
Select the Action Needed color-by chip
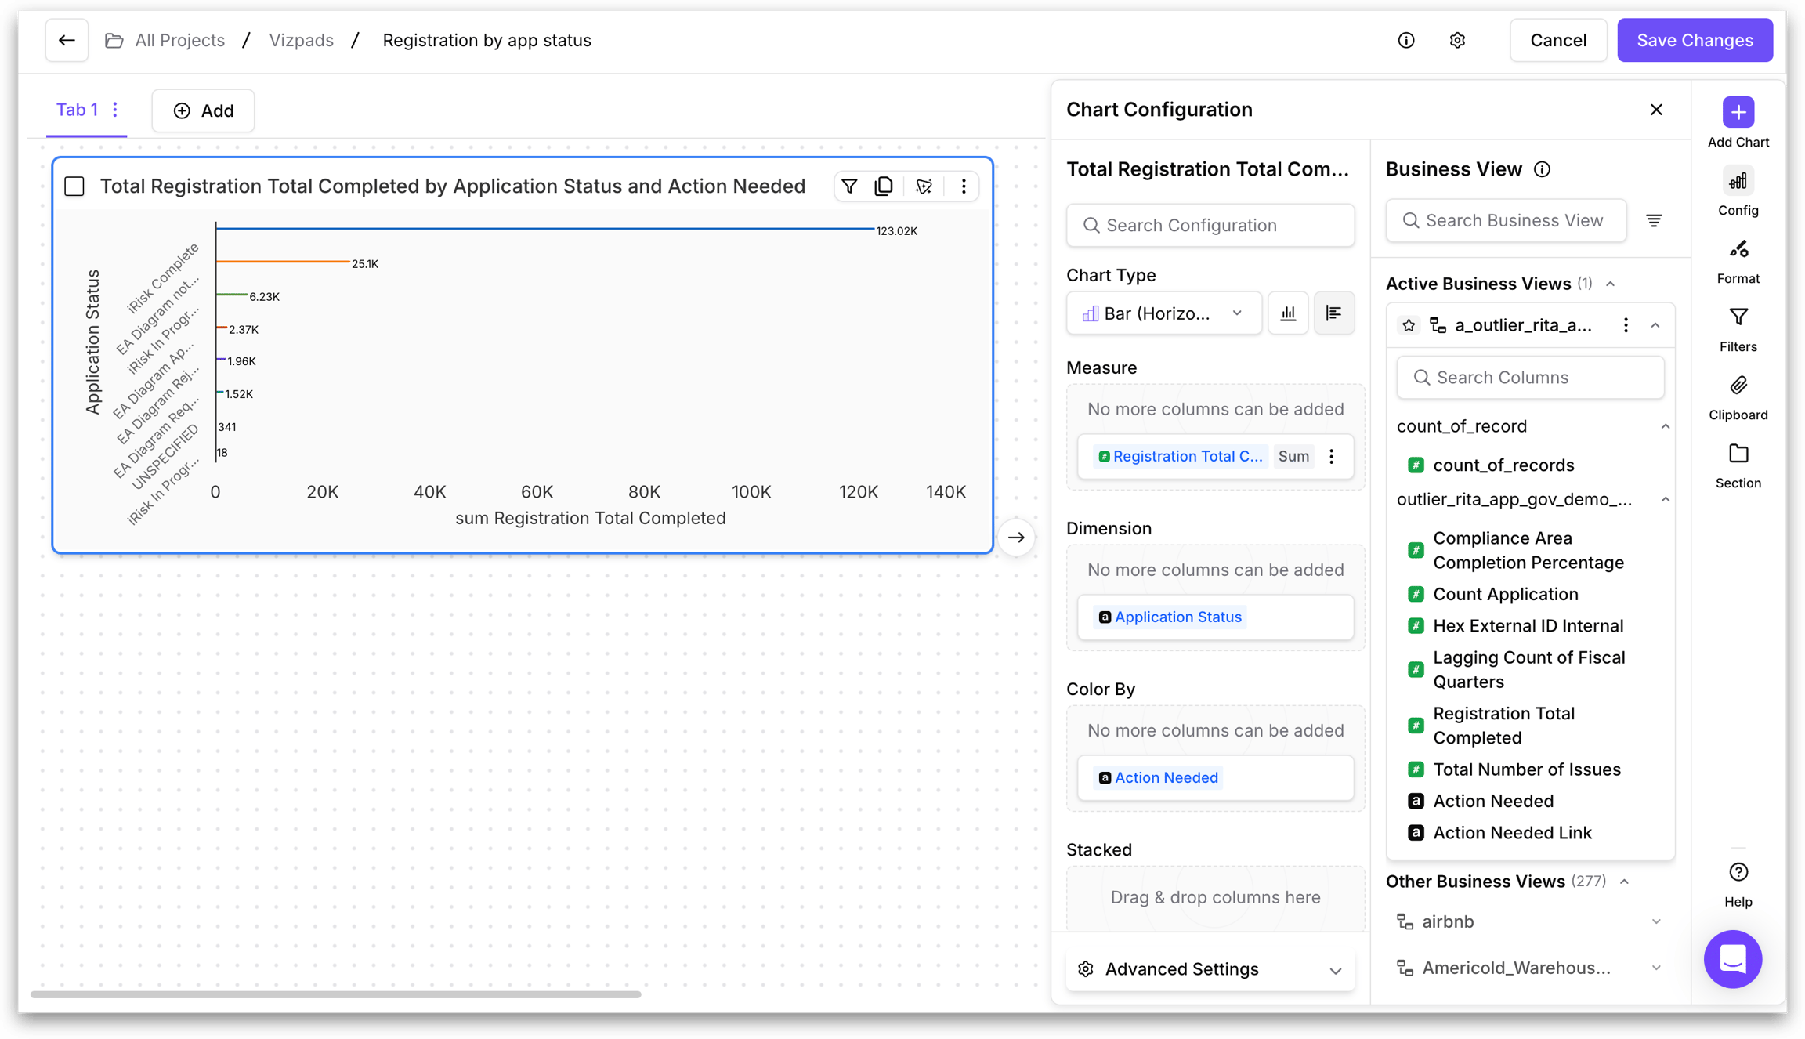1159,778
